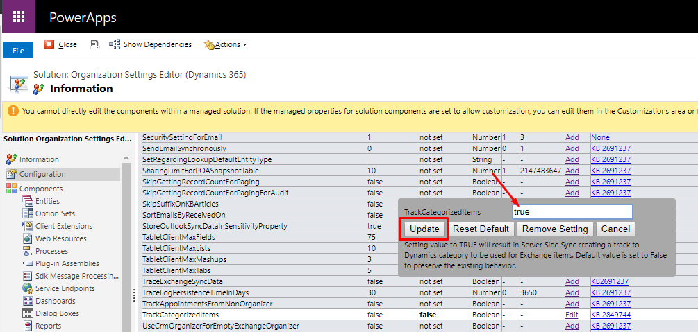Open the PowerApps app launcher waffle
This screenshot has width=698, height=332.
pos(18,17)
